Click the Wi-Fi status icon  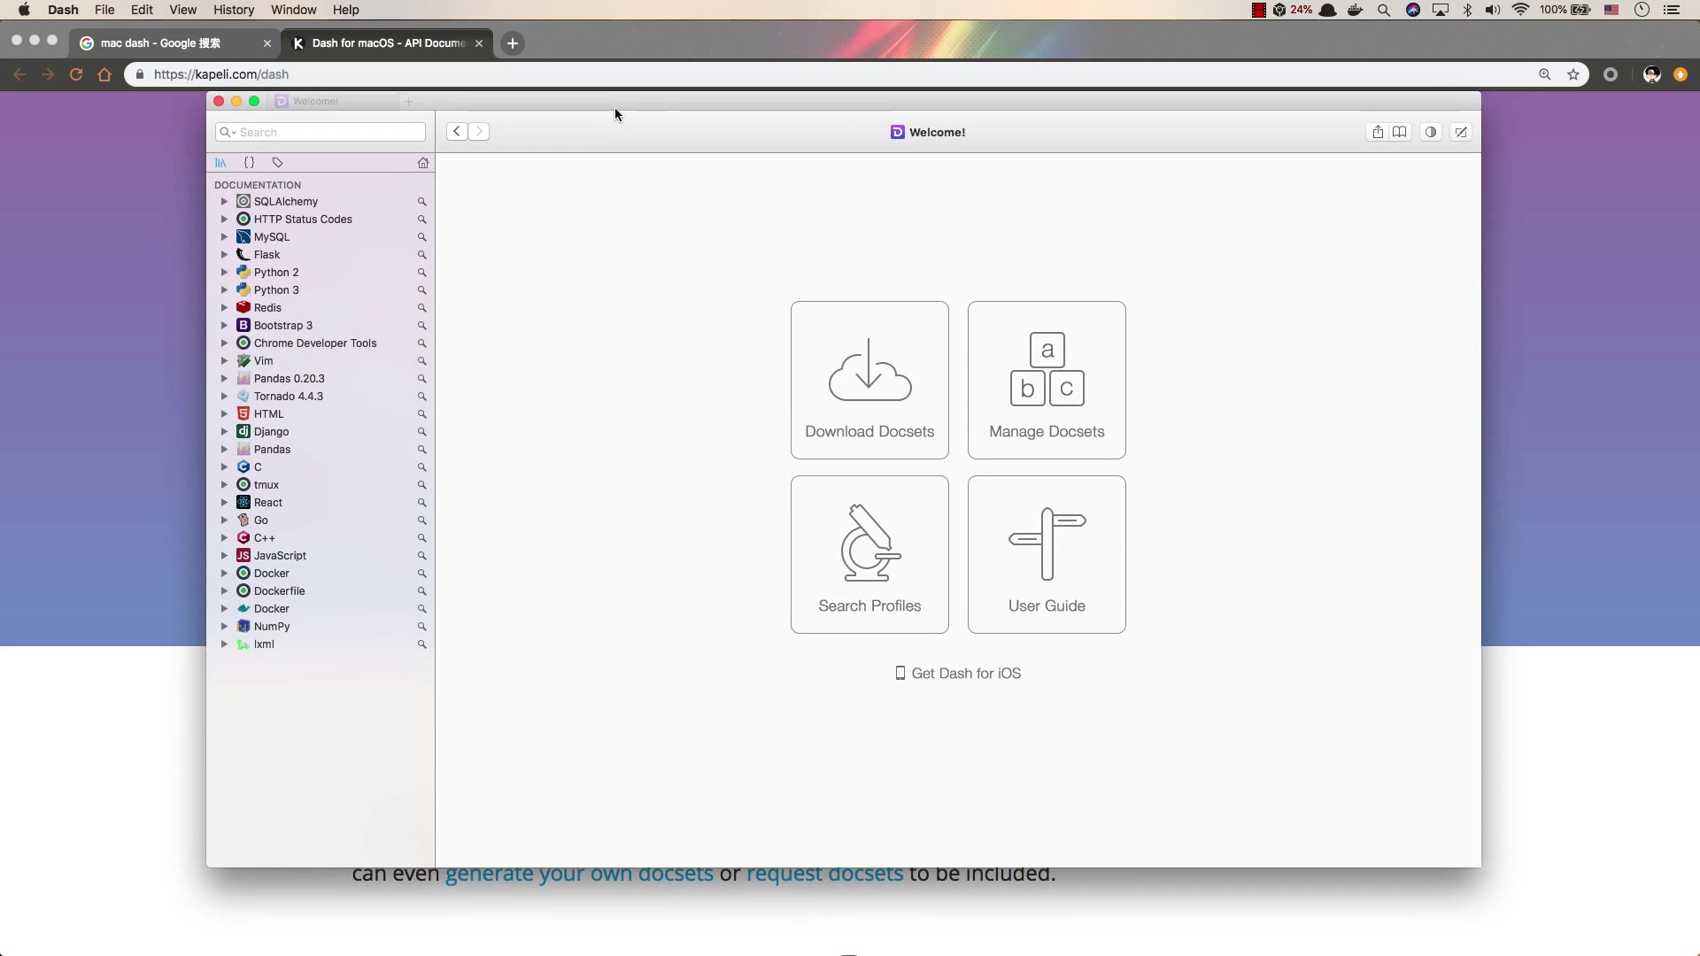tap(1521, 10)
